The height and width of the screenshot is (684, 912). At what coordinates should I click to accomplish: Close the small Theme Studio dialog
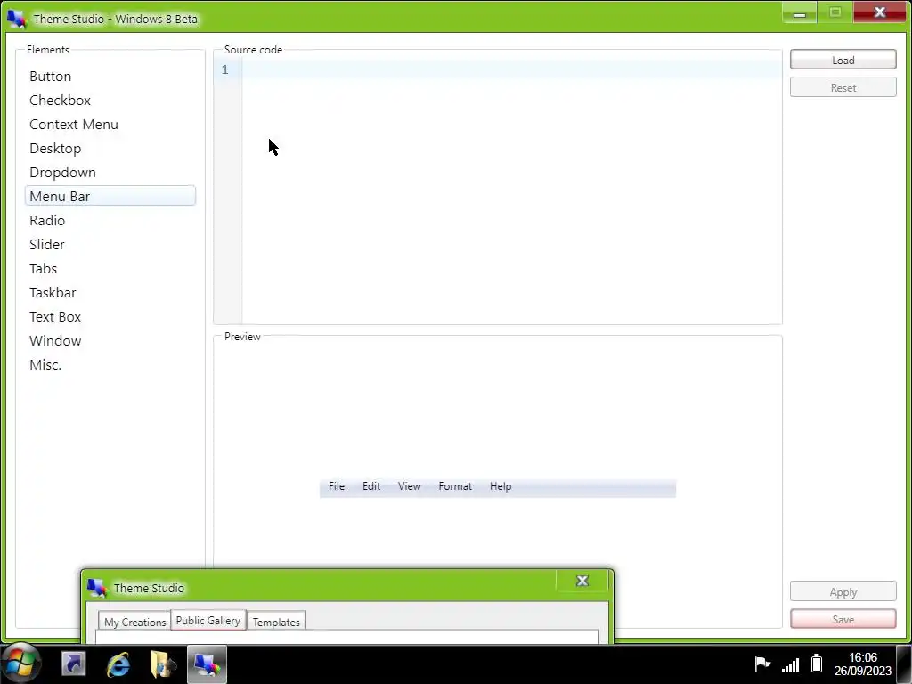tap(582, 581)
